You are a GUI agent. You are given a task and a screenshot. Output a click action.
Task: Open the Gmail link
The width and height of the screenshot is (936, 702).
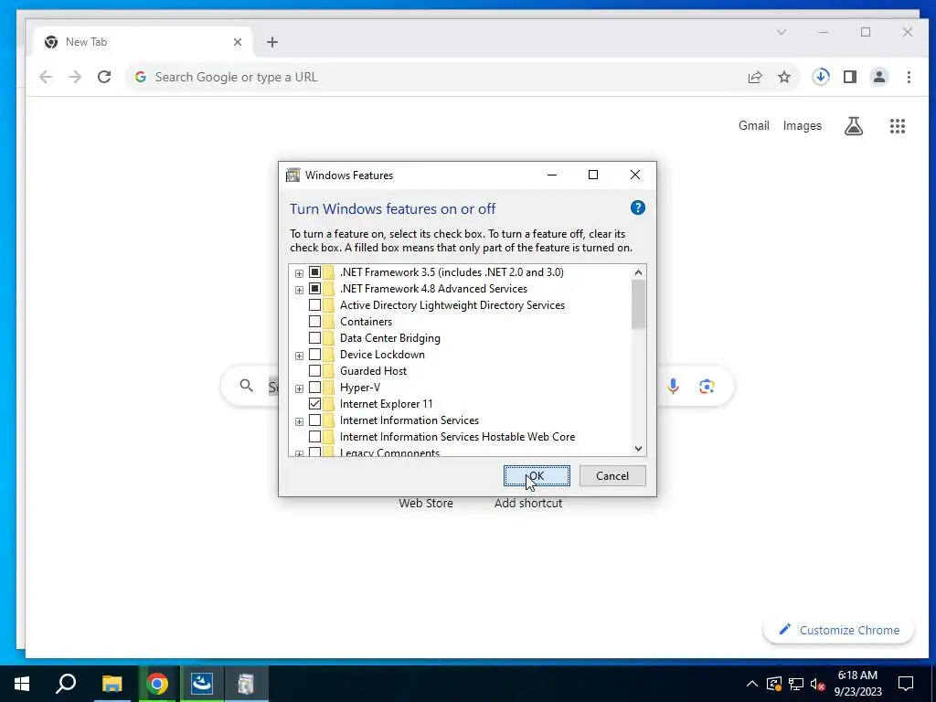[x=754, y=126]
